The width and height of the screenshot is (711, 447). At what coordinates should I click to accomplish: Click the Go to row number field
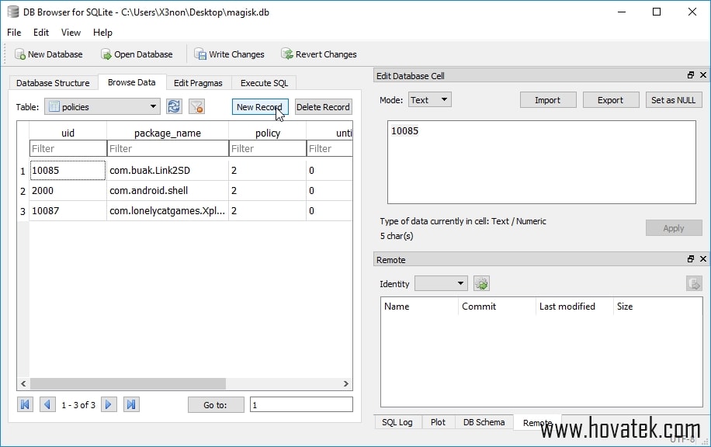click(301, 405)
